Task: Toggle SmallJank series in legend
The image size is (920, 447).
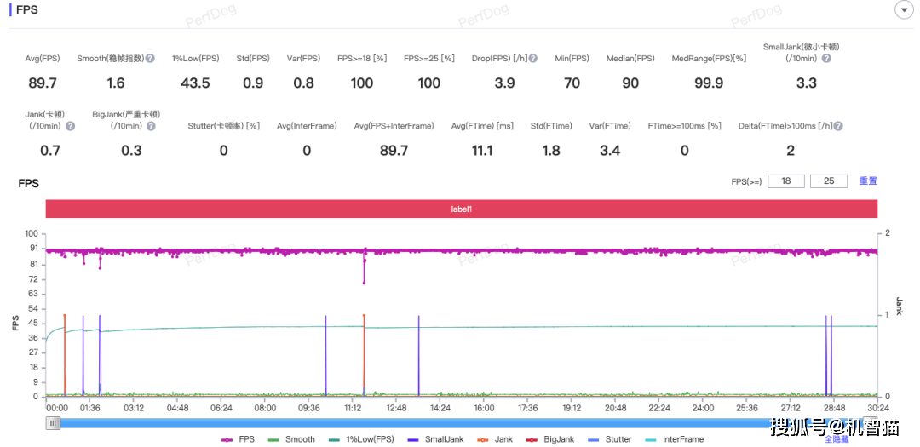Action: pyautogui.click(x=436, y=439)
